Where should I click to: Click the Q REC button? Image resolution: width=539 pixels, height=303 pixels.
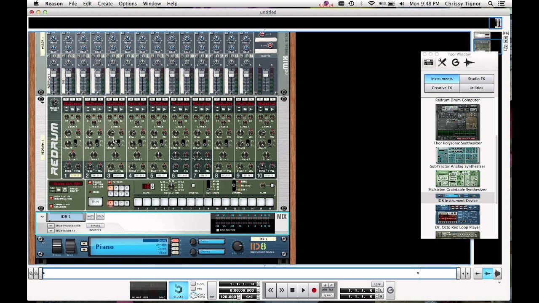point(328,295)
